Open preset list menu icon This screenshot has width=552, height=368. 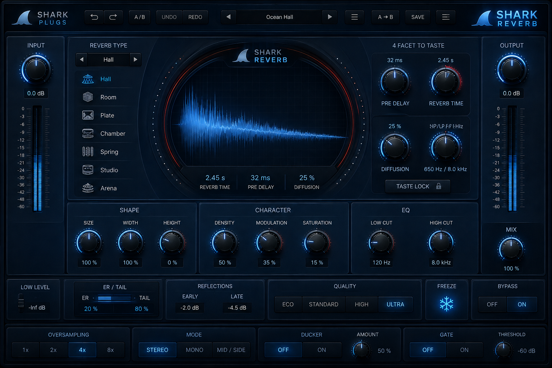click(354, 17)
